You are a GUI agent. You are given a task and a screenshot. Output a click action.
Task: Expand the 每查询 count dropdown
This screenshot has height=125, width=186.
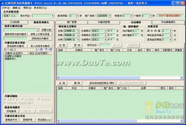tap(131, 16)
